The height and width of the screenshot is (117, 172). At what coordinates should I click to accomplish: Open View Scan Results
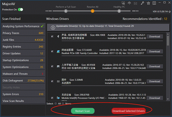pos(23,101)
